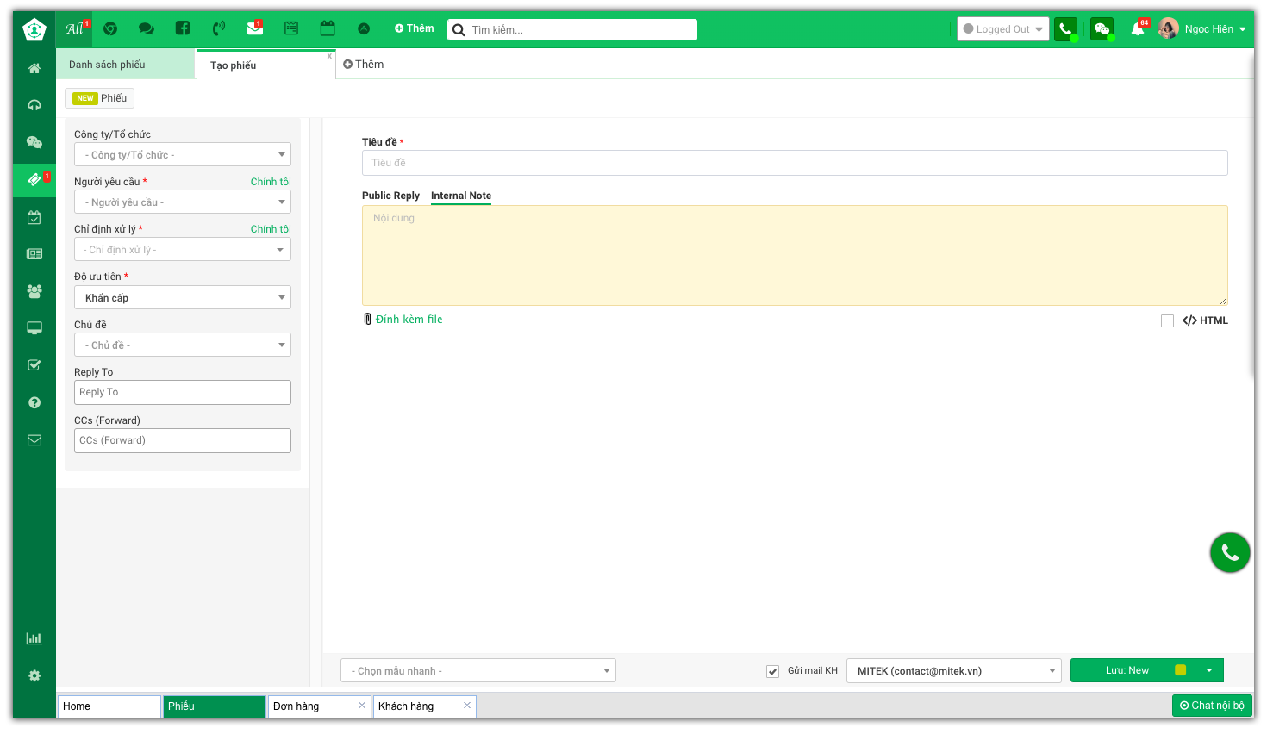Viewport: 1267px width, 734px height.
Task: Uncheck the Gửi mail KH checkbox
Action: (x=773, y=671)
